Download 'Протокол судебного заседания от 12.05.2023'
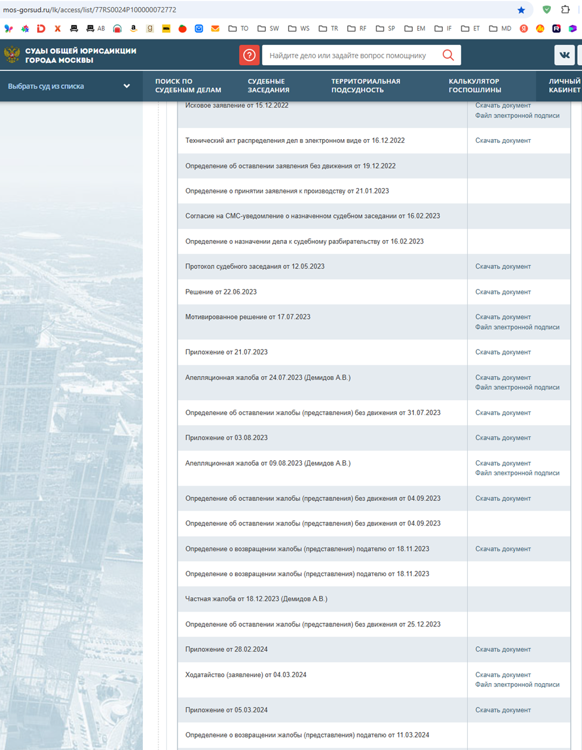The height and width of the screenshot is (750, 582). pos(503,266)
